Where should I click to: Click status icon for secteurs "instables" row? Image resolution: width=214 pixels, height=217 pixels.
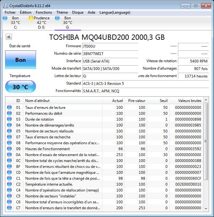coord(9,196)
